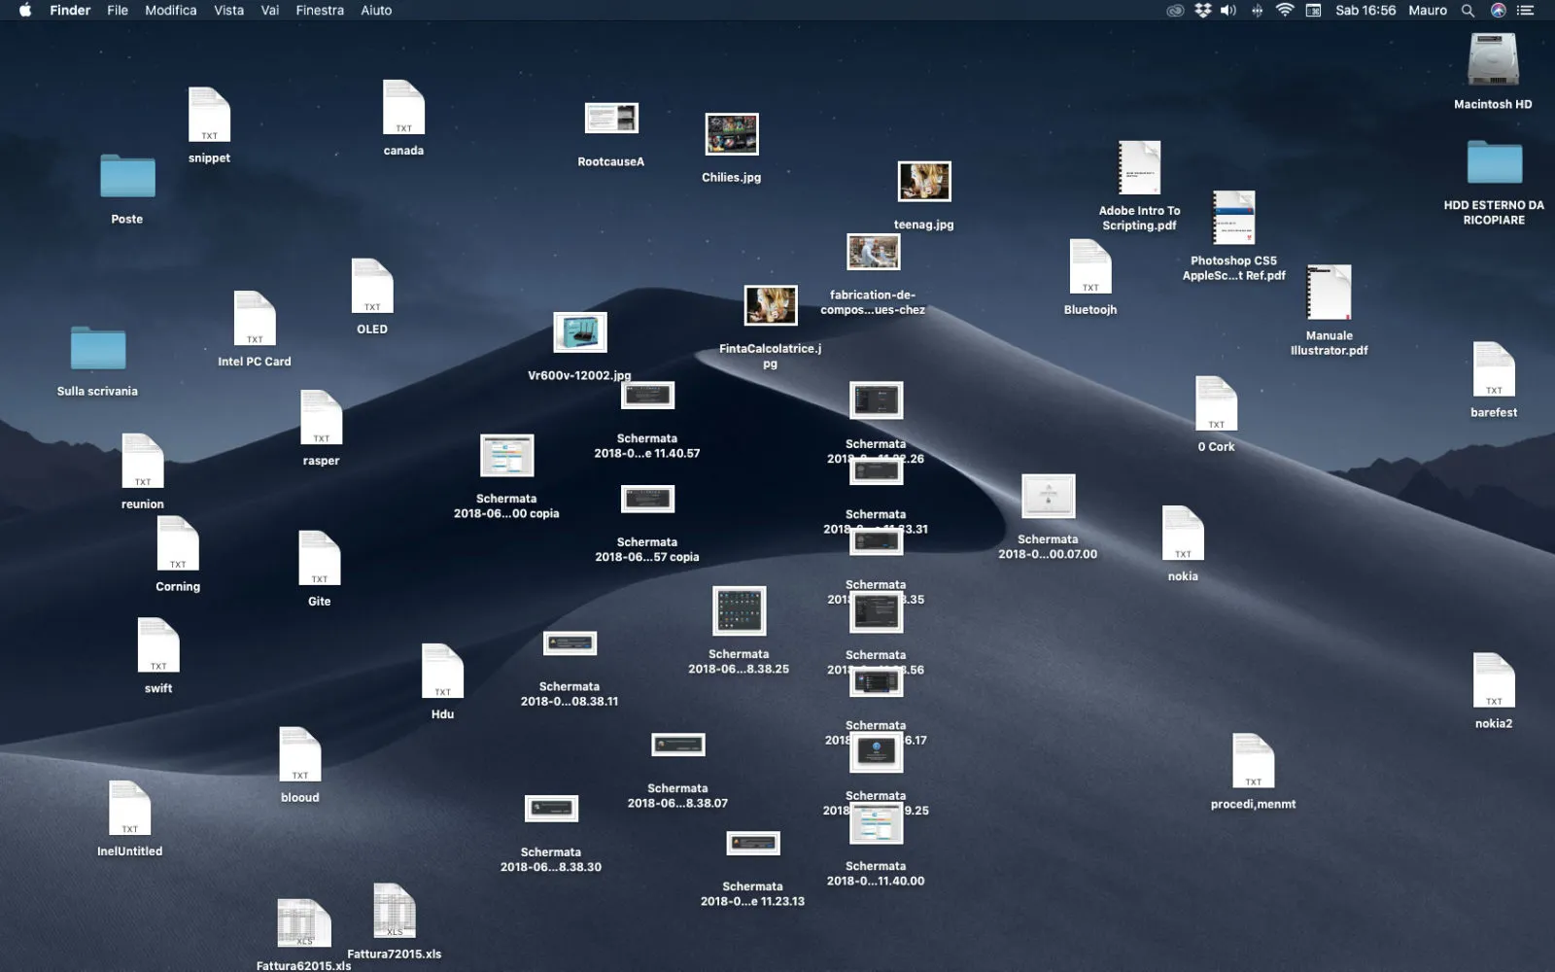Open the Vista menu
The width and height of the screenshot is (1555, 972).
click(x=228, y=11)
